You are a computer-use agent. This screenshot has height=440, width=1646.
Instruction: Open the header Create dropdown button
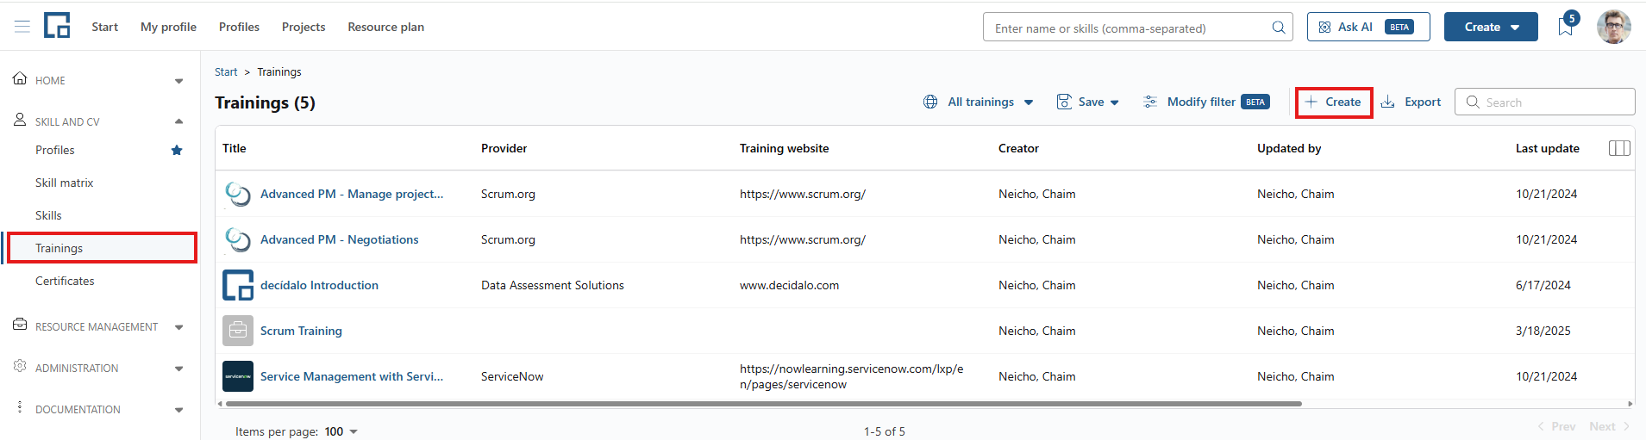[x=1491, y=27]
